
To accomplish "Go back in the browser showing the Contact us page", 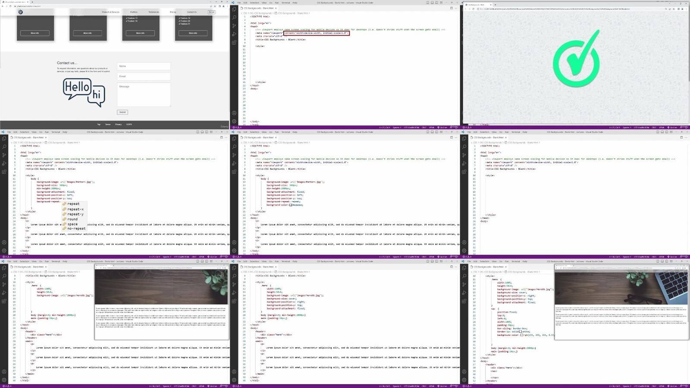I will [x=2, y=6].
